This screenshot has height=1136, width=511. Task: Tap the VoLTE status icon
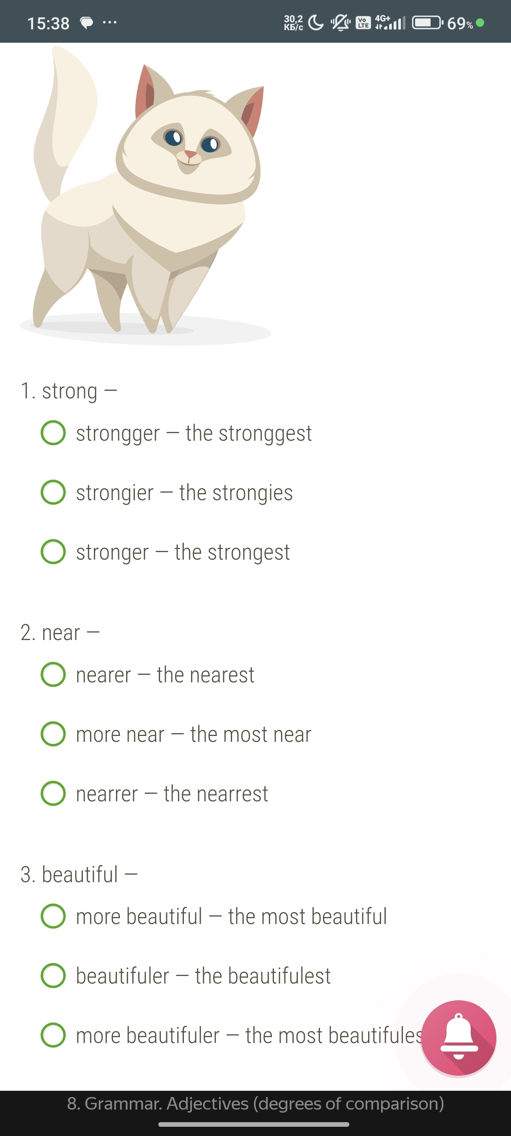point(363,23)
